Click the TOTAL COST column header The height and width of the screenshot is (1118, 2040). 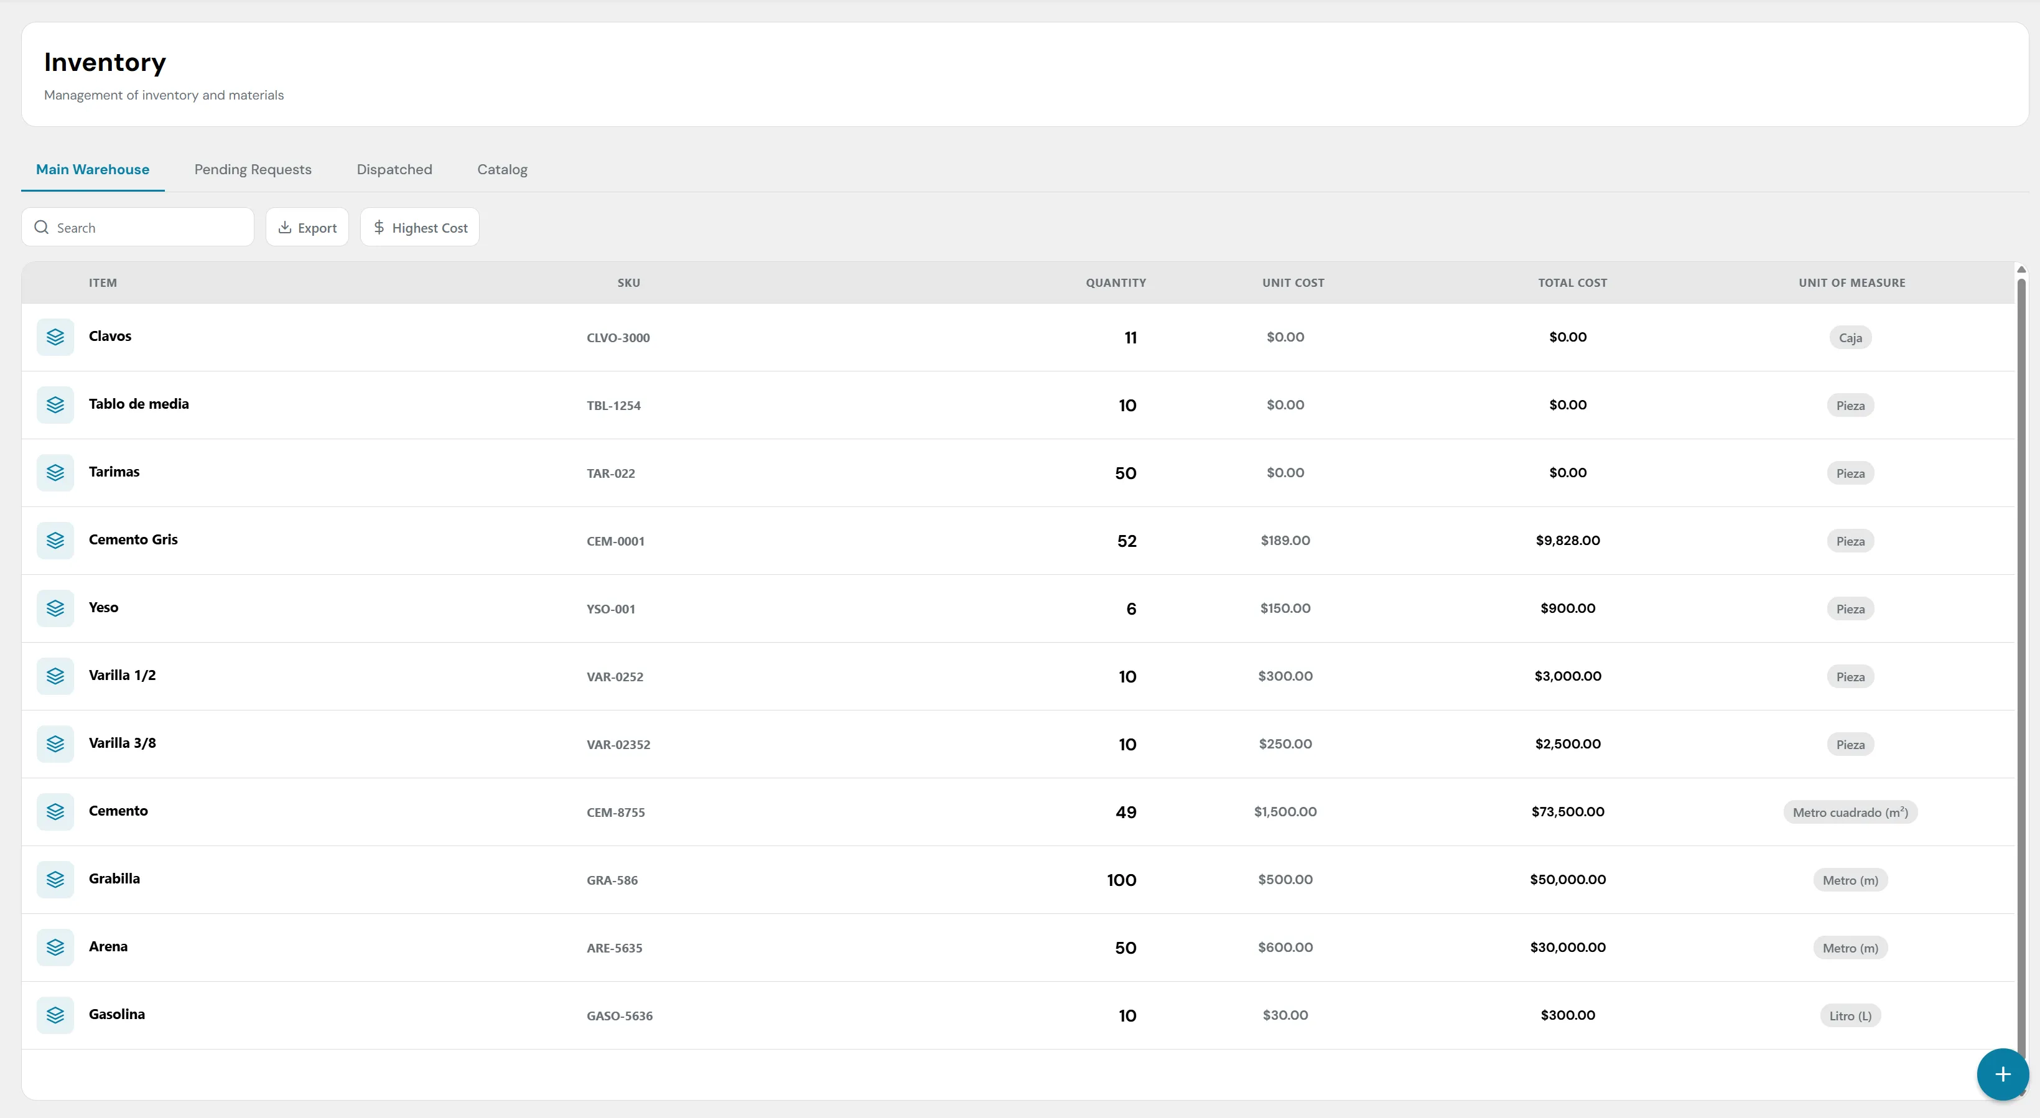tap(1573, 282)
